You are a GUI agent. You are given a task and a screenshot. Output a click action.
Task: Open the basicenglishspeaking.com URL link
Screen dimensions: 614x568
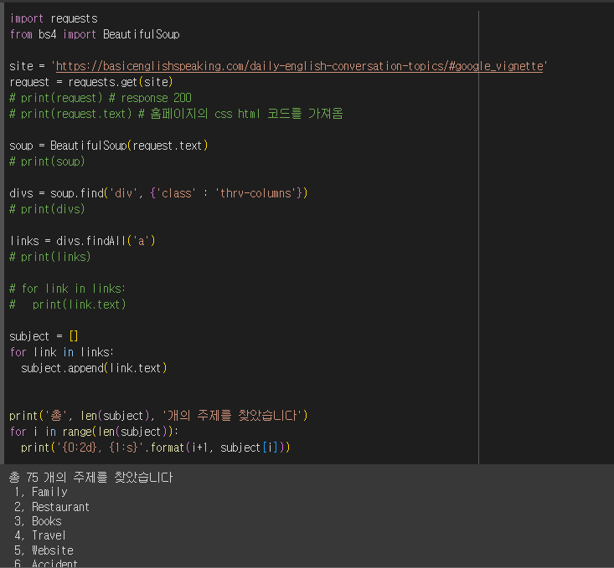(300, 66)
